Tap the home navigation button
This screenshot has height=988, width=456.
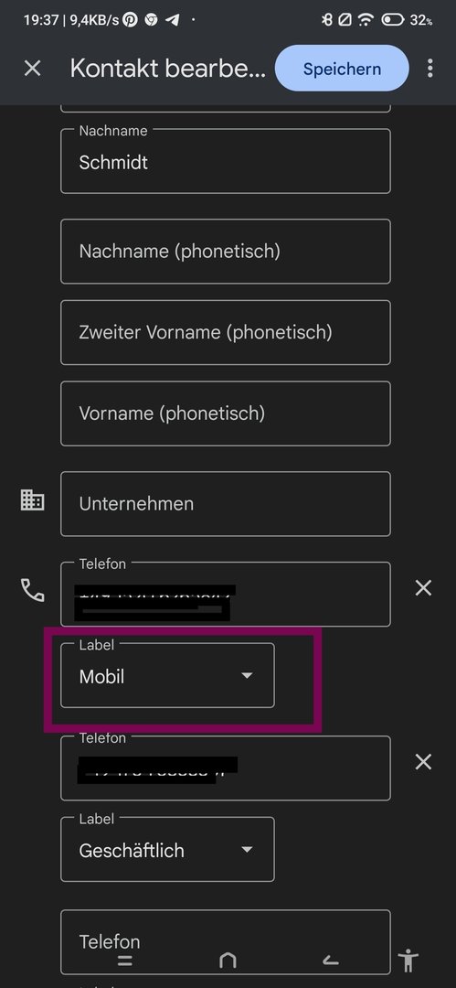coord(228,961)
